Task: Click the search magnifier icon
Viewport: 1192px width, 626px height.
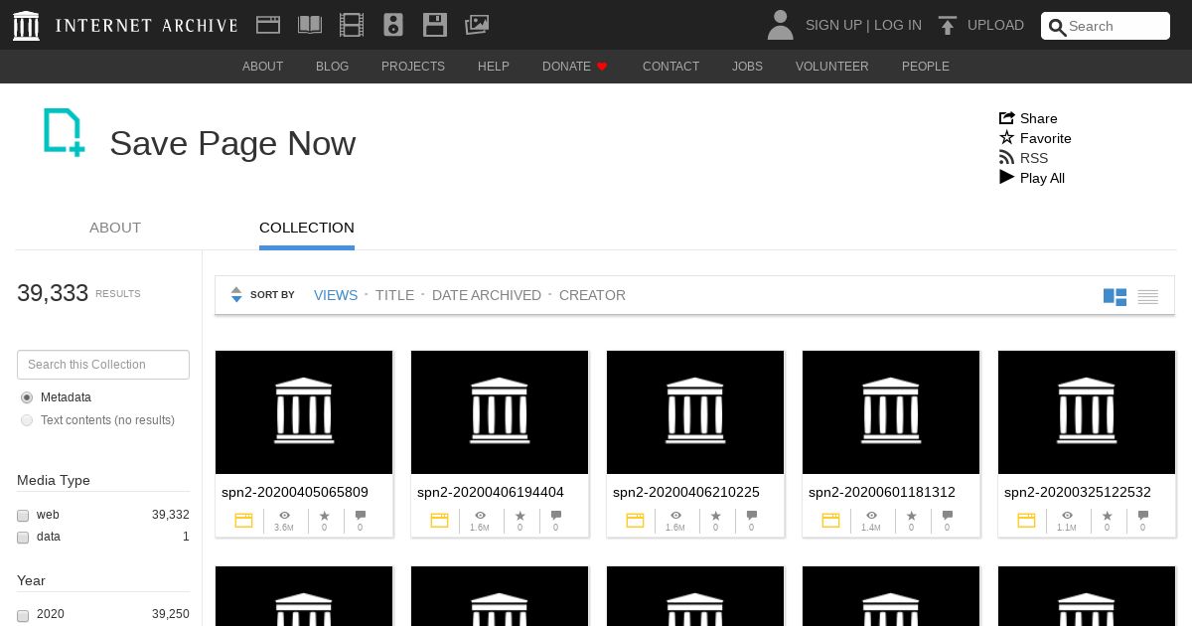Action: click(x=1057, y=27)
